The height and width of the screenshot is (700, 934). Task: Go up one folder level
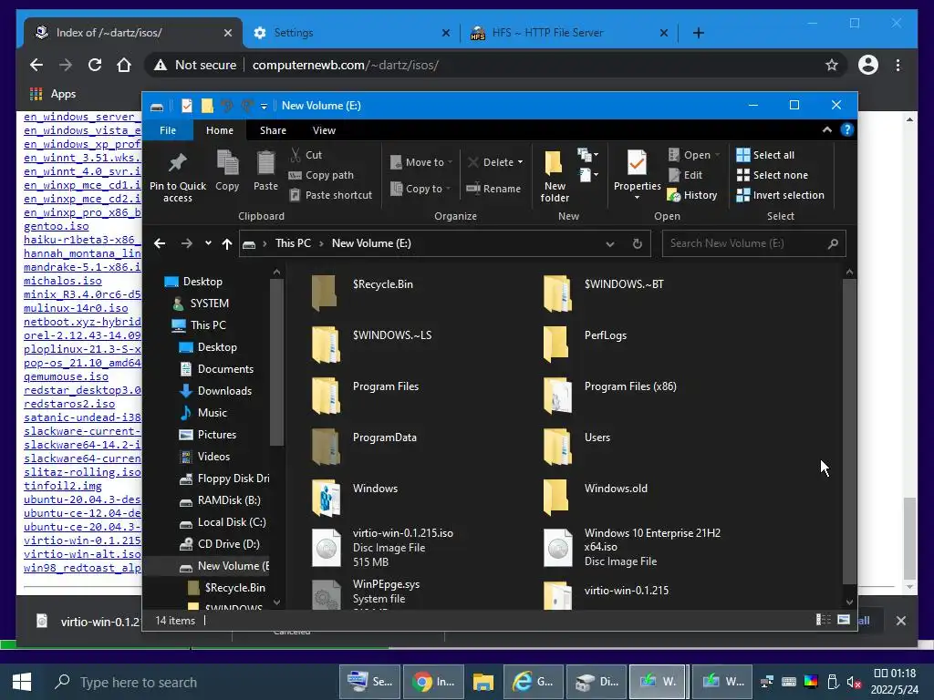click(x=227, y=242)
